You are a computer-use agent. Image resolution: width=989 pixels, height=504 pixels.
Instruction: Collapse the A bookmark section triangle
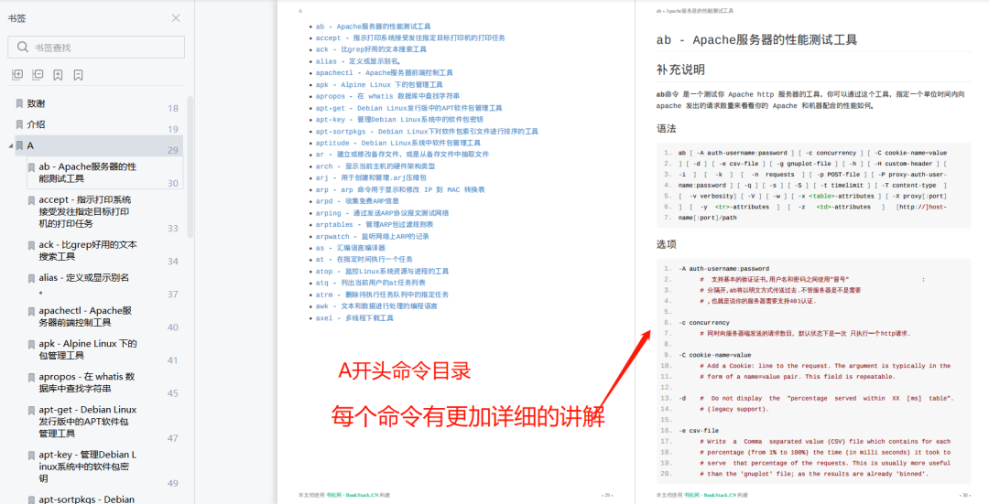pyautogui.click(x=11, y=146)
